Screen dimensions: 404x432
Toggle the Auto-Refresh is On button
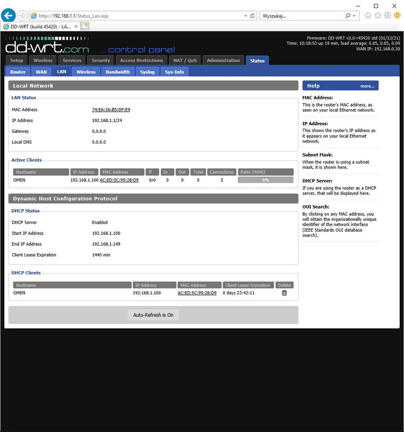[153, 315]
